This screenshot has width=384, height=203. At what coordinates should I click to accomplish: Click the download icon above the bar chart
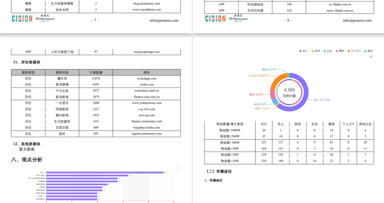coord(179,168)
